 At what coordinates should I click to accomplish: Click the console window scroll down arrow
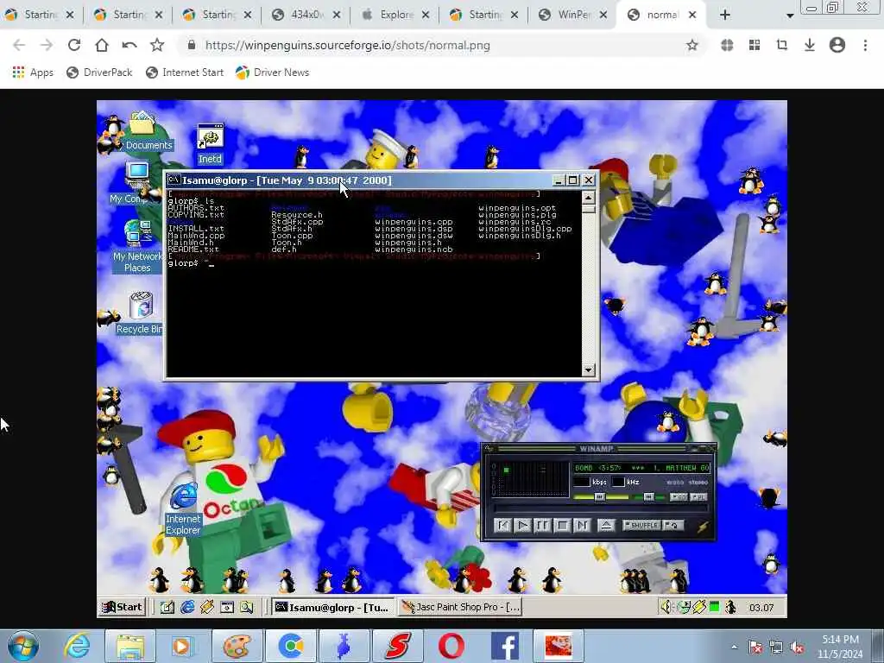[x=588, y=369]
